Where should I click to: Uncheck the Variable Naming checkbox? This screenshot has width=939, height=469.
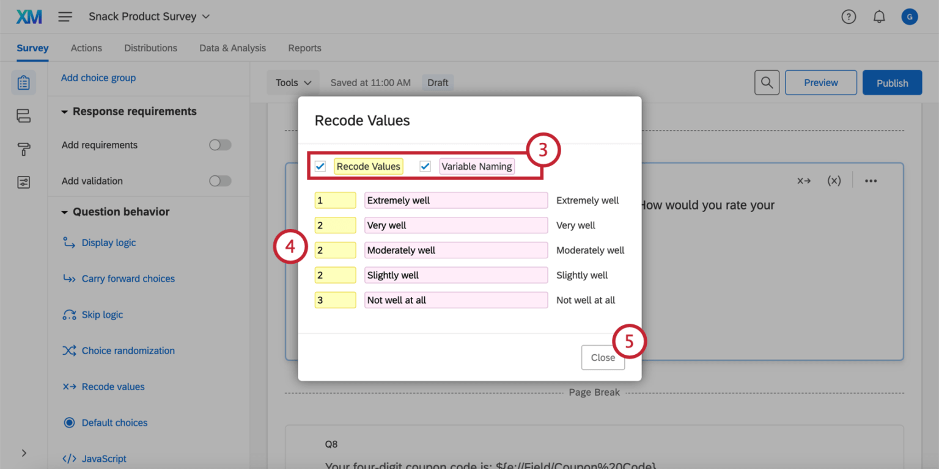(425, 165)
